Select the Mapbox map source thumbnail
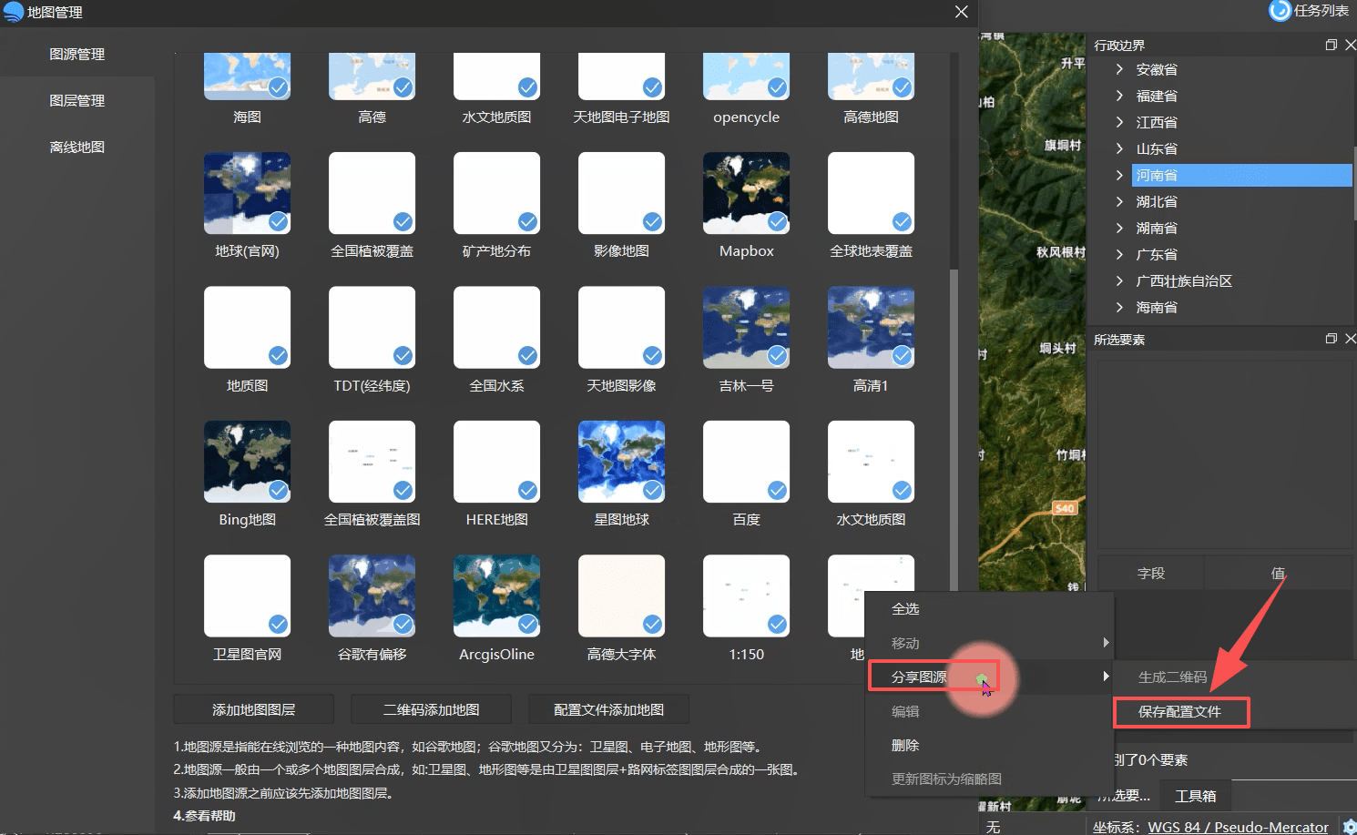 (746, 193)
